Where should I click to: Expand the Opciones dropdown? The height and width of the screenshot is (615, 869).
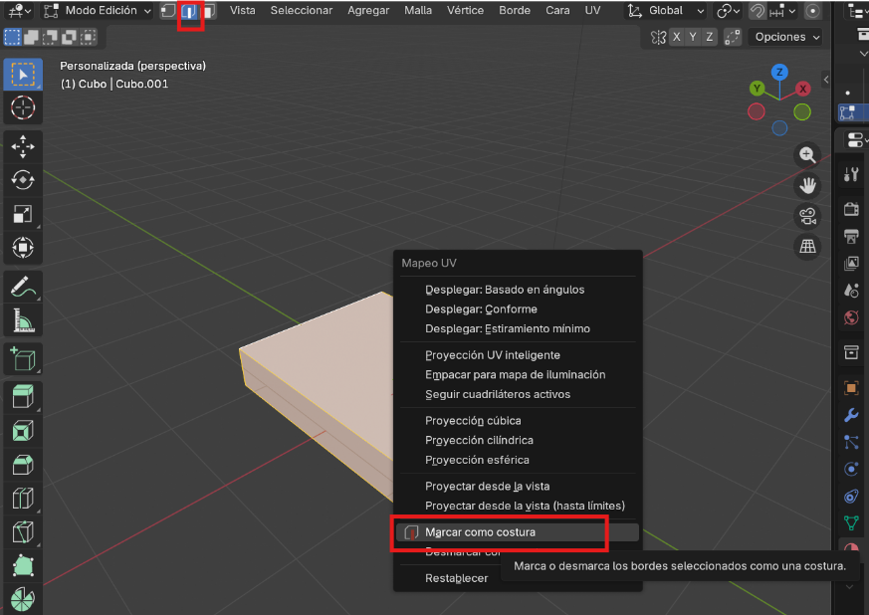tap(785, 37)
